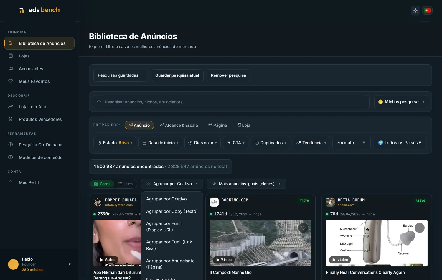This screenshot has height=280, width=442.
Task: Click the Modelos de conteúdo chip icon
Action: 11,157
